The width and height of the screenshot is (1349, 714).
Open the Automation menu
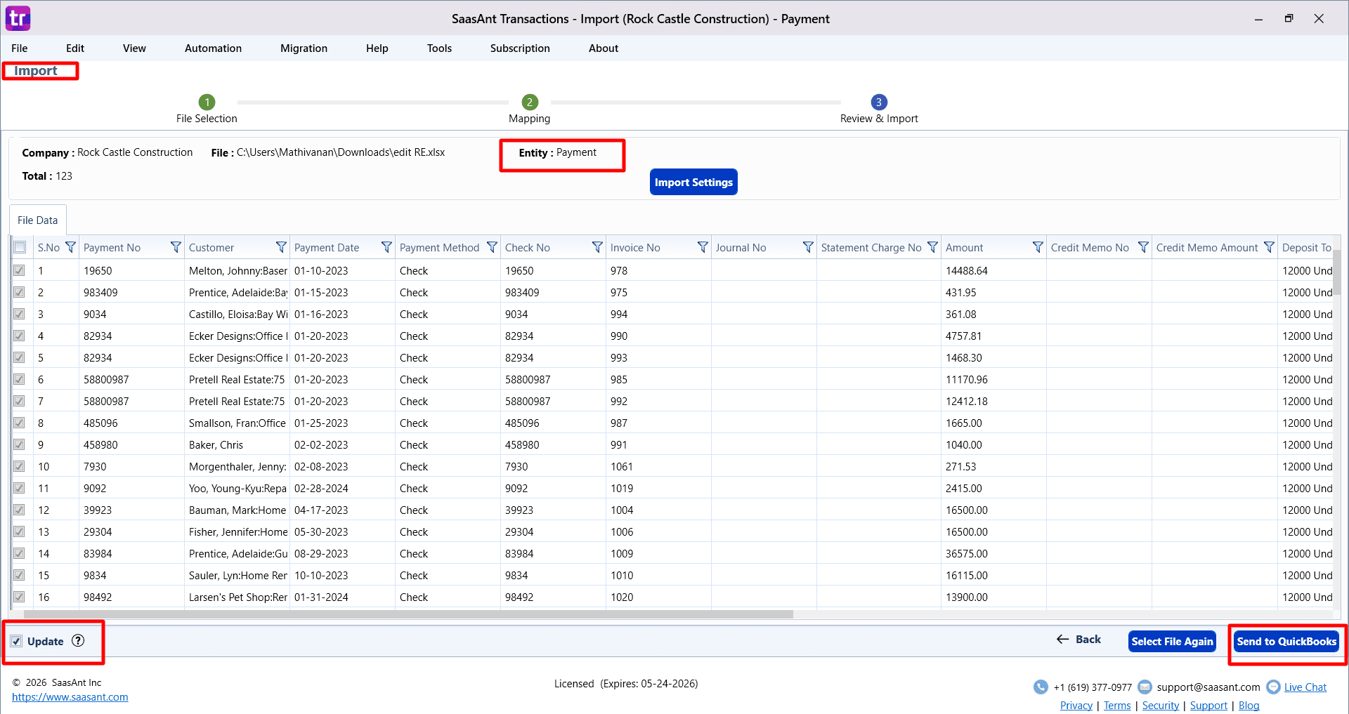pos(213,48)
